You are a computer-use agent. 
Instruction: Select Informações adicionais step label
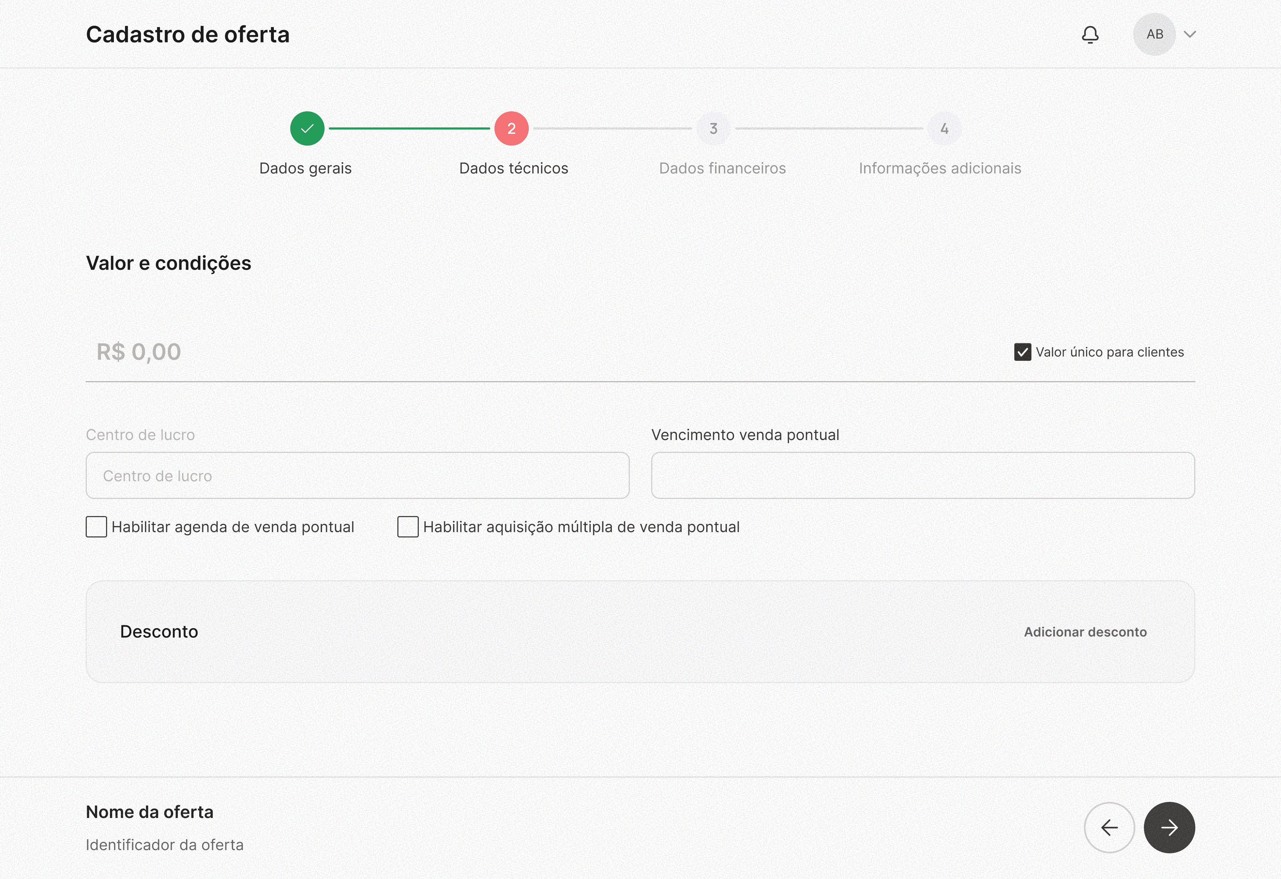[940, 168]
